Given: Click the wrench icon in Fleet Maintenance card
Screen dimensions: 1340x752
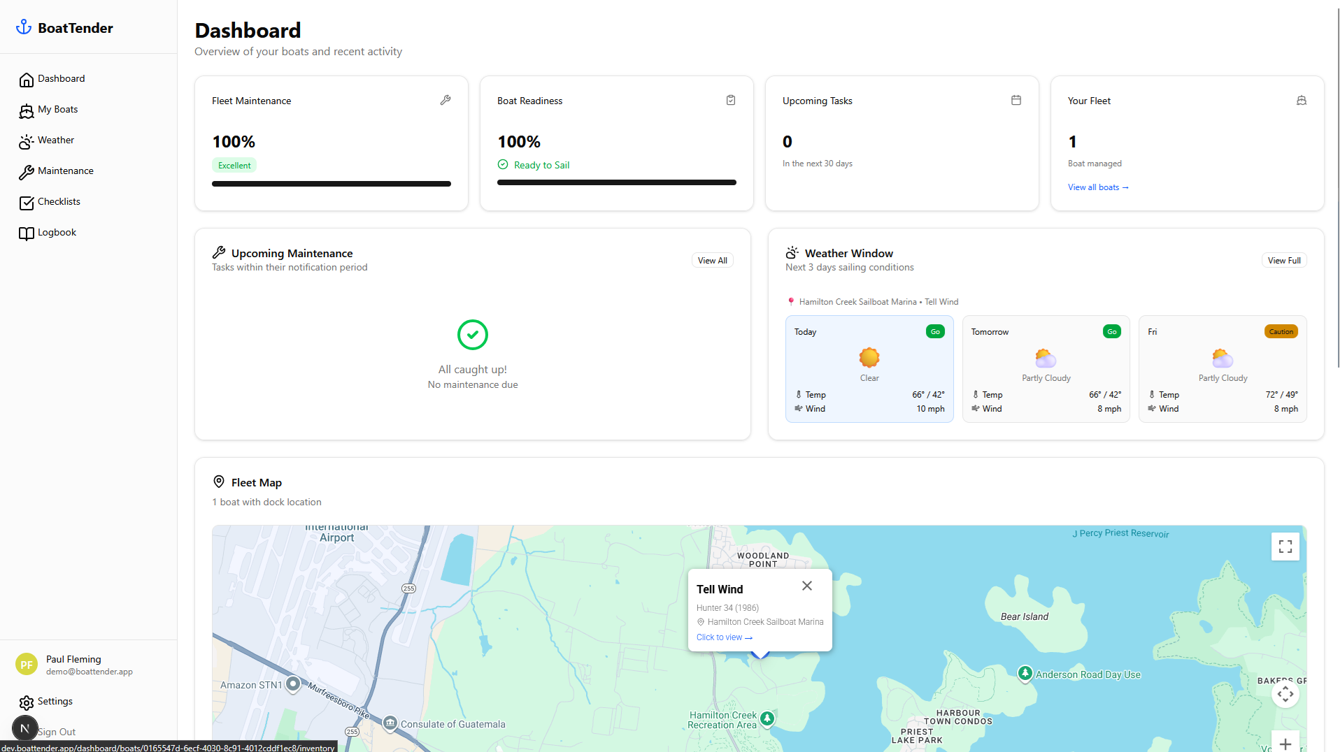Looking at the screenshot, I should pos(445,100).
